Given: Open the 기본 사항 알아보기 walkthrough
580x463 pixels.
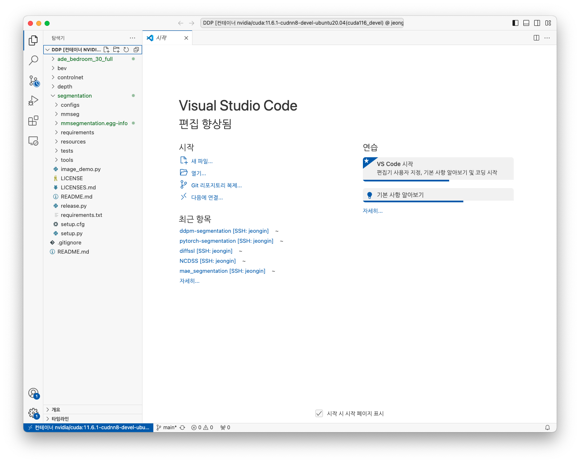Looking at the screenshot, I should pyautogui.click(x=438, y=195).
